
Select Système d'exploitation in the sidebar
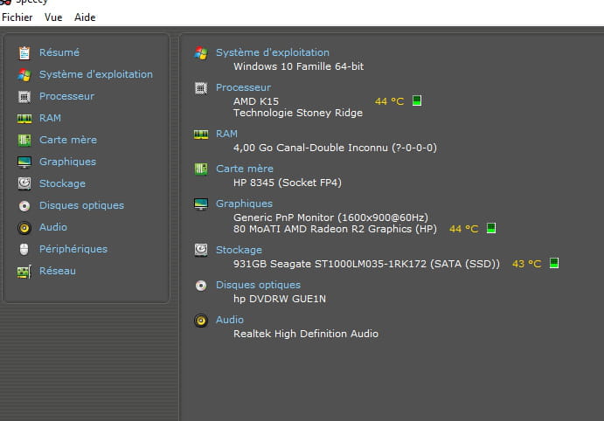point(96,74)
